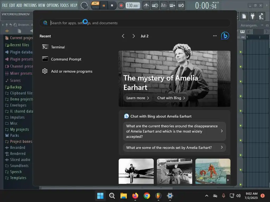Open the FILE menu in FL Studio
The image size is (270, 202).
coord(5,5)
